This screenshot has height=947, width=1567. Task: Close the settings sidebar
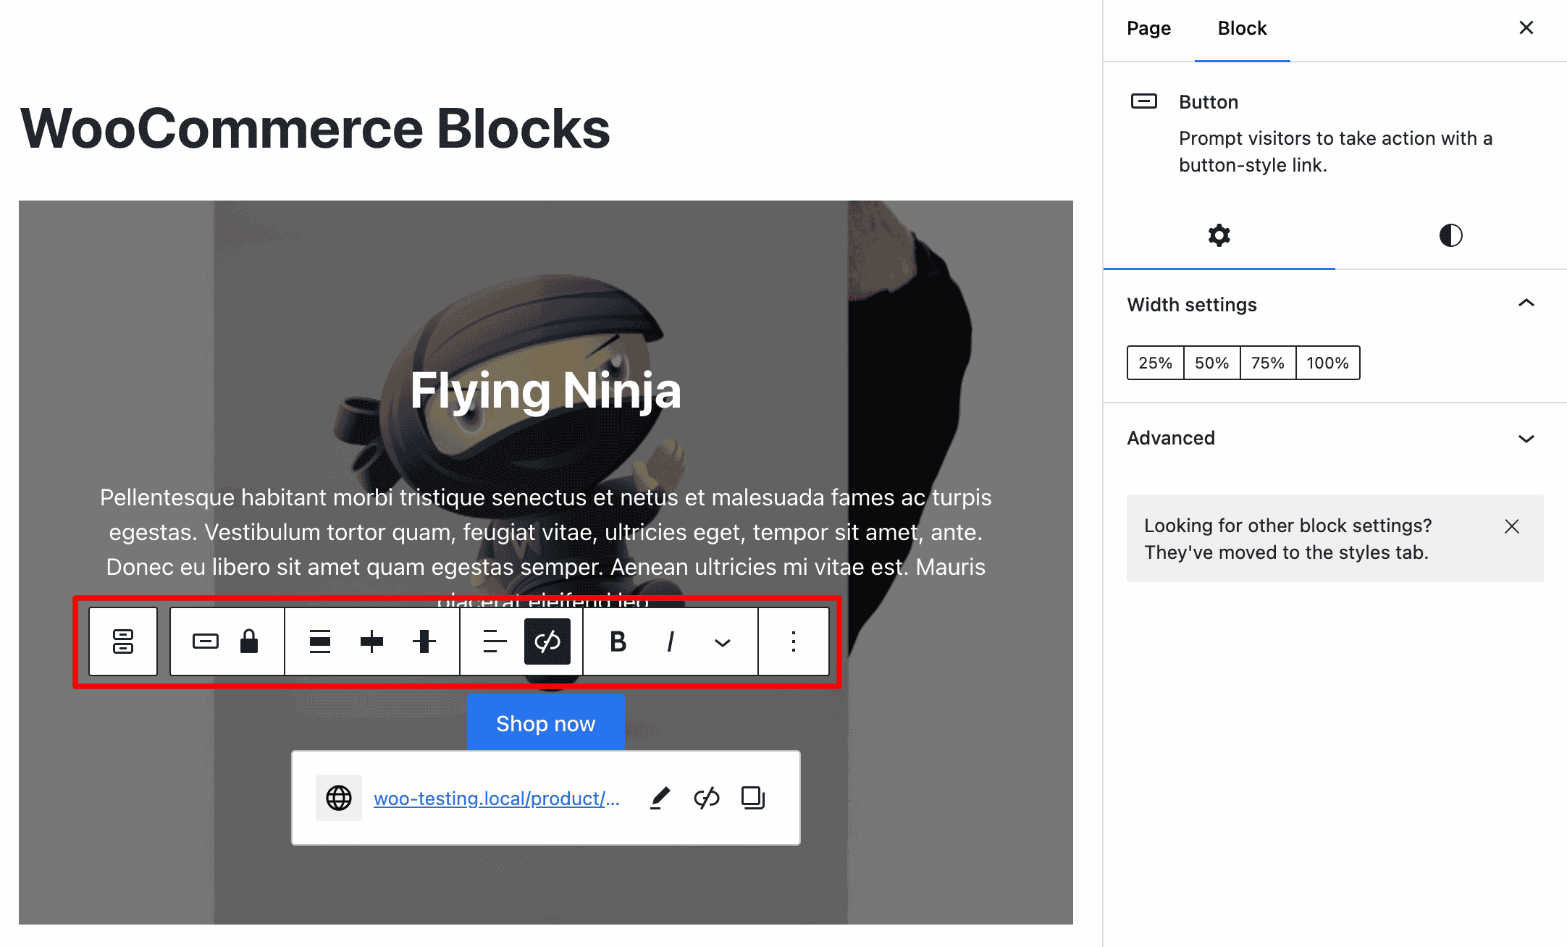pyautogui.click(x=1526, y=28)
